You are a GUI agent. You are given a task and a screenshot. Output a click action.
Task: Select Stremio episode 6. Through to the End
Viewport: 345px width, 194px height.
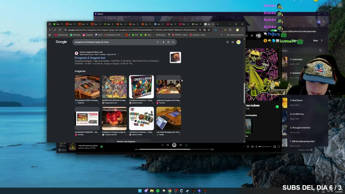pyautogui.click(x=305, y=130)
